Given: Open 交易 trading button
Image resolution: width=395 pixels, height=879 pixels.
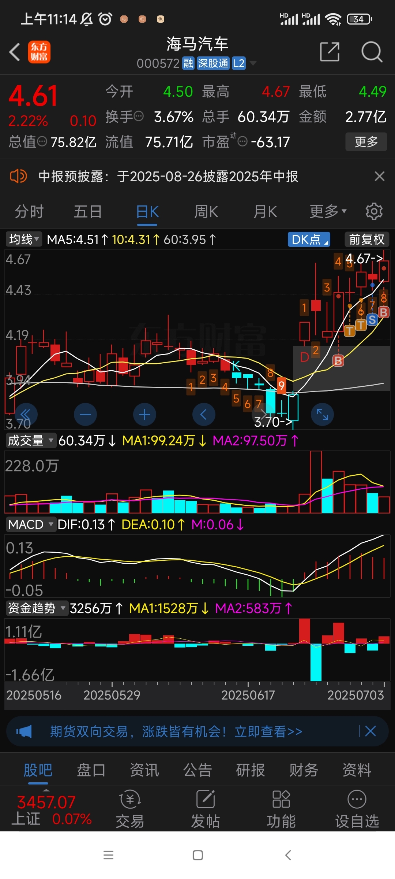Looking at the screenshot, I should coord(130,809).
